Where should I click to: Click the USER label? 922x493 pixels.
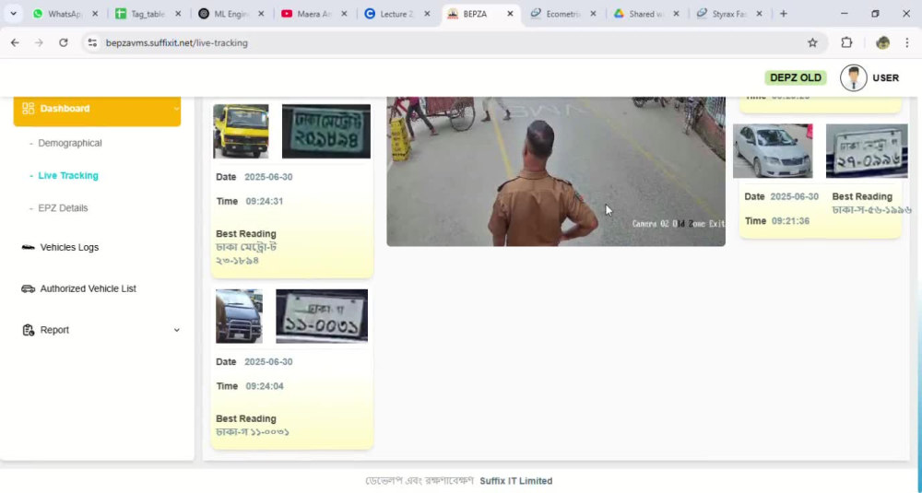point(885,77)
